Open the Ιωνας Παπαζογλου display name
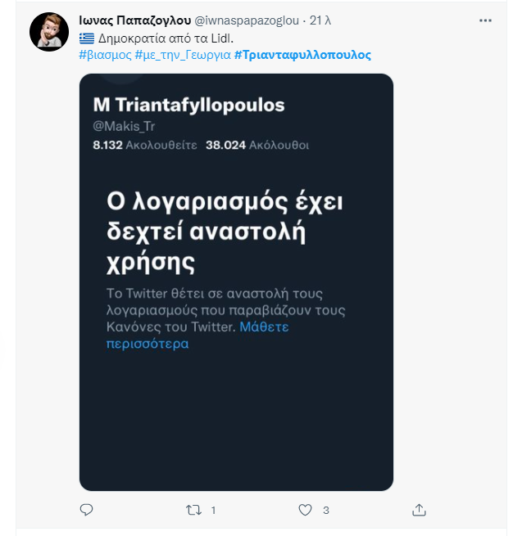Image resolution: width=513 pixels, height=536 pixels. [134, 20]
